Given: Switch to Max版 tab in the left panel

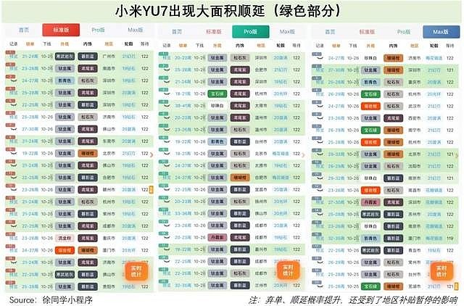Looking at the screenshot, I should pyautogui.click(x=136, y=30).
